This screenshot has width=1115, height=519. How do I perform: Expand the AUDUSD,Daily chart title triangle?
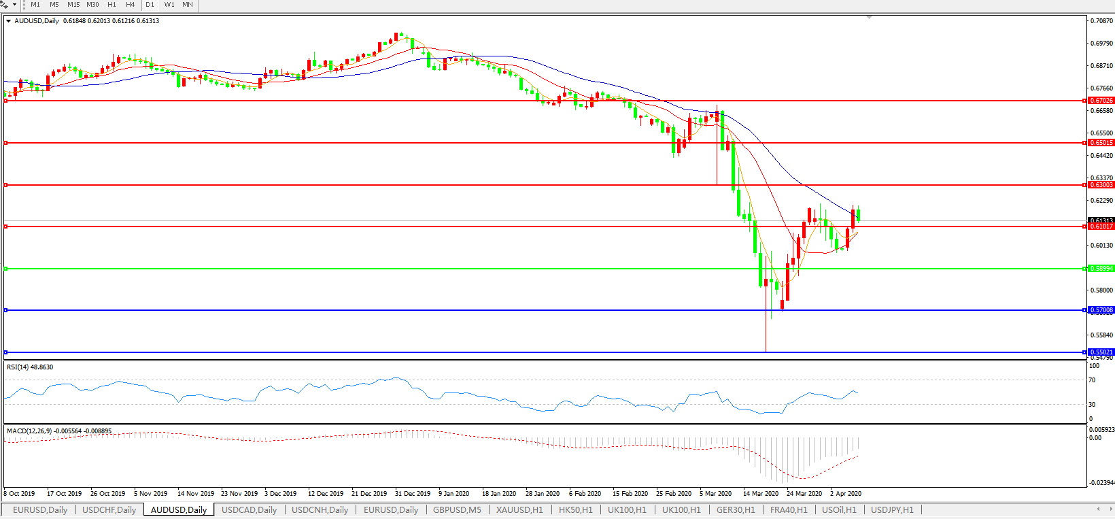point(9,21)
